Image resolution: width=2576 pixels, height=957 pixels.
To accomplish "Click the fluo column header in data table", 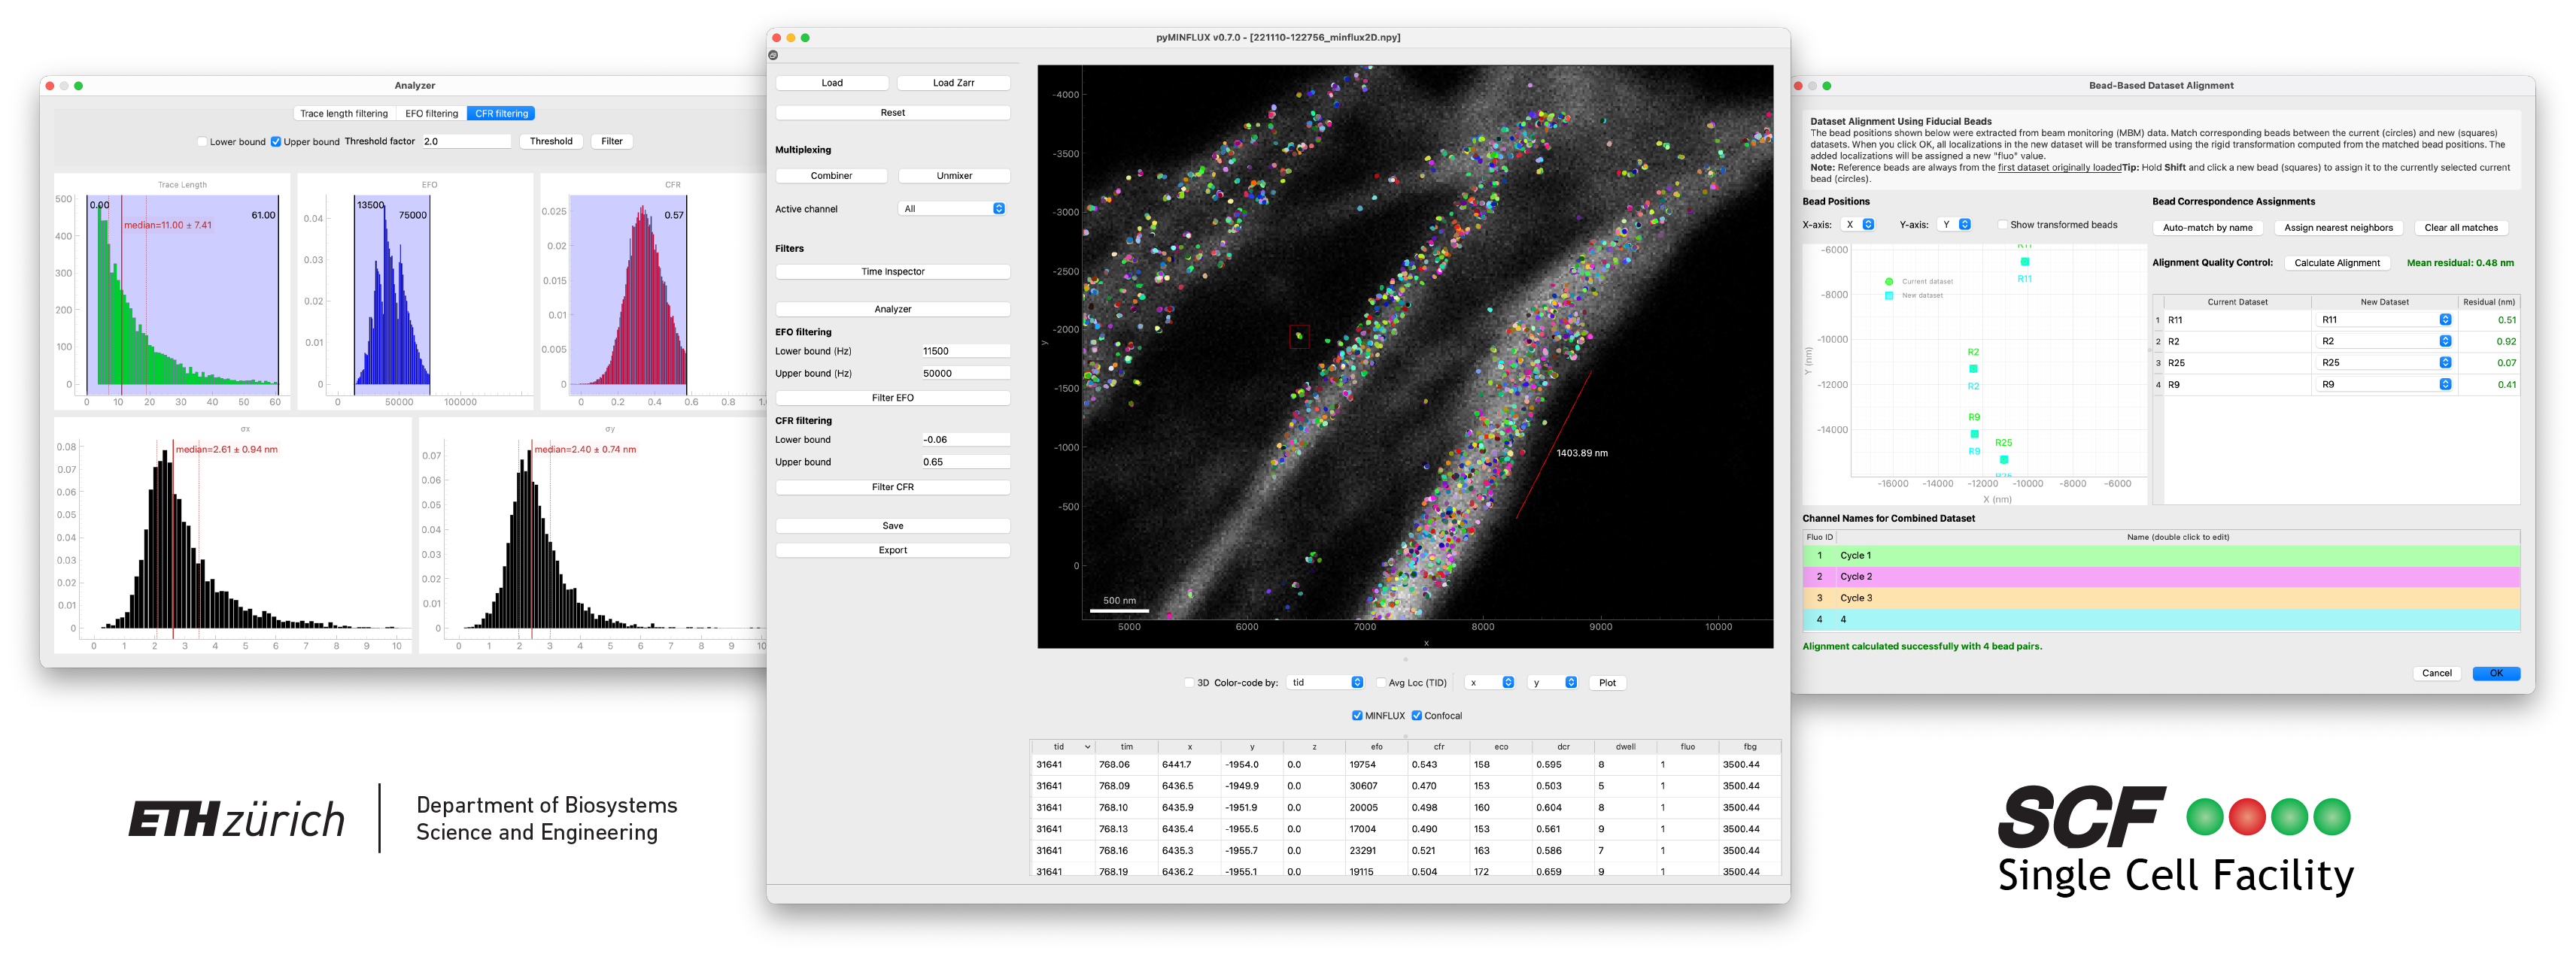I will [1688, 747].
